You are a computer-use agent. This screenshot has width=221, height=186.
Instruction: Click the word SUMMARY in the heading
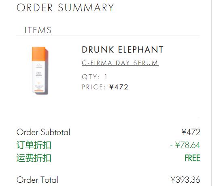point(86,8)
